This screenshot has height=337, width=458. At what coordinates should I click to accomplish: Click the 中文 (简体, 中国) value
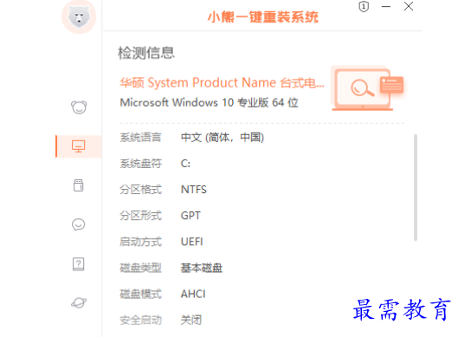223,138
